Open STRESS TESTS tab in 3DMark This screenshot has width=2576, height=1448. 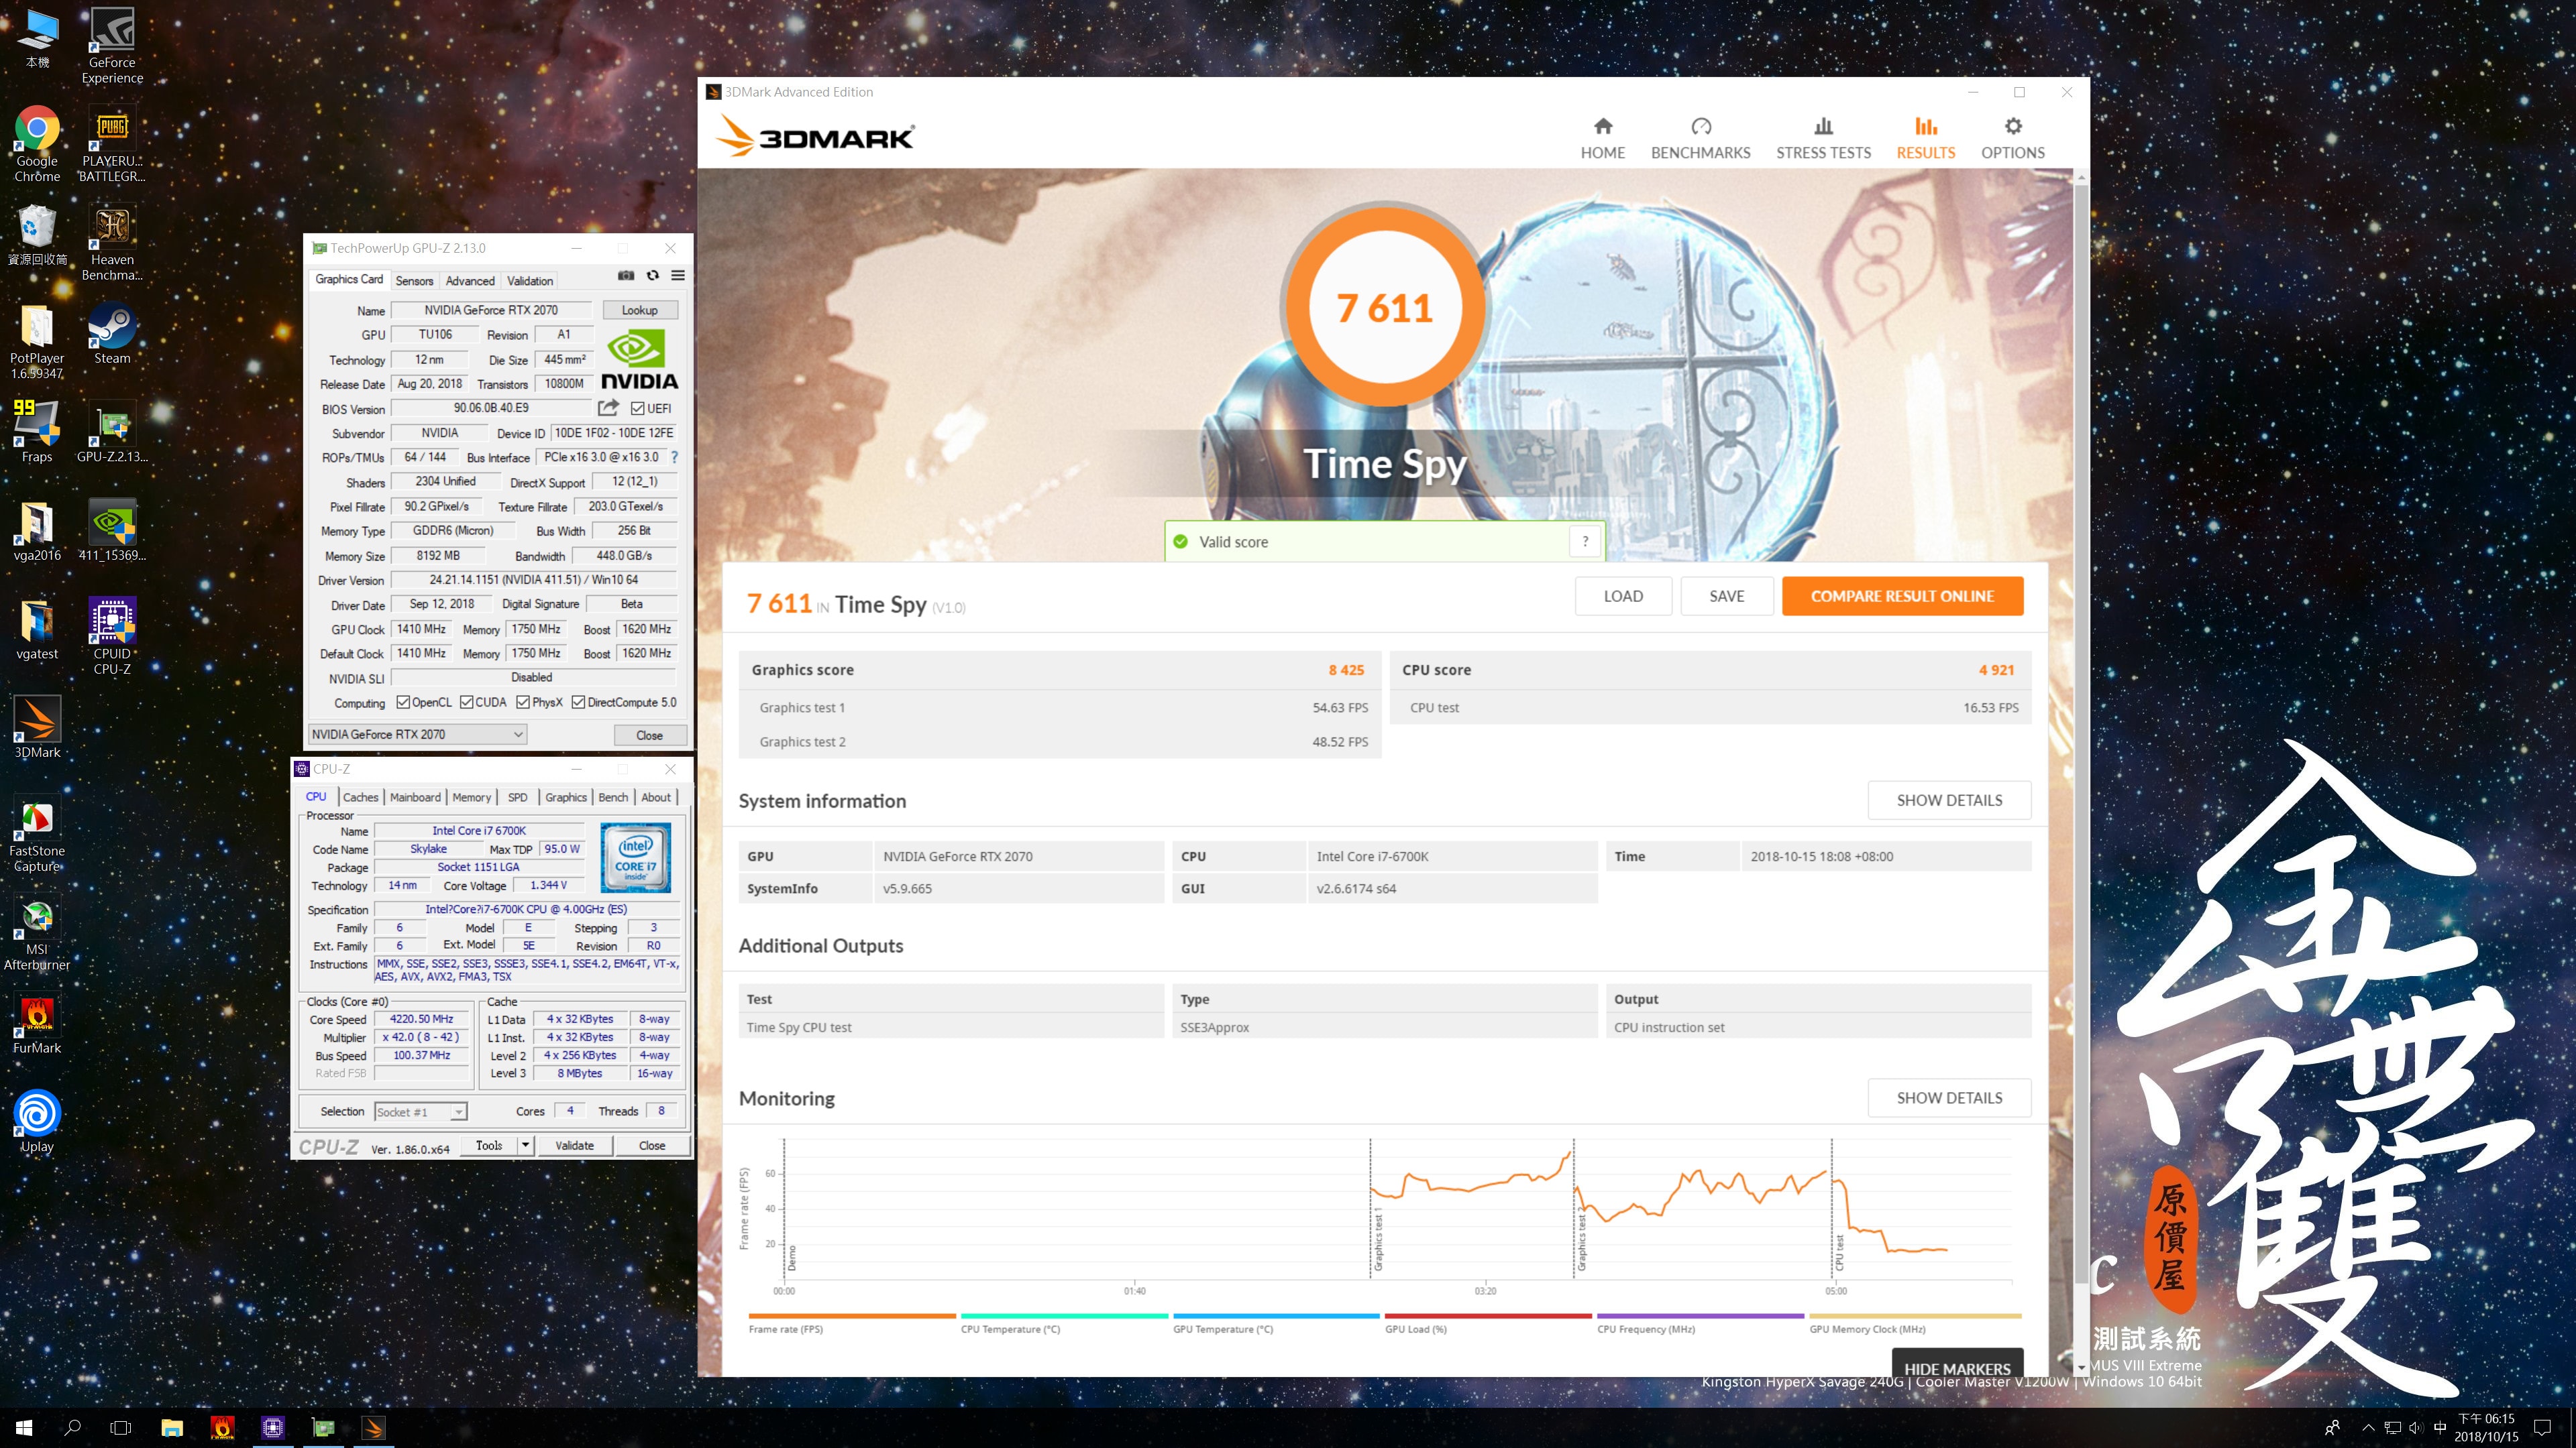pos(1823,138)
